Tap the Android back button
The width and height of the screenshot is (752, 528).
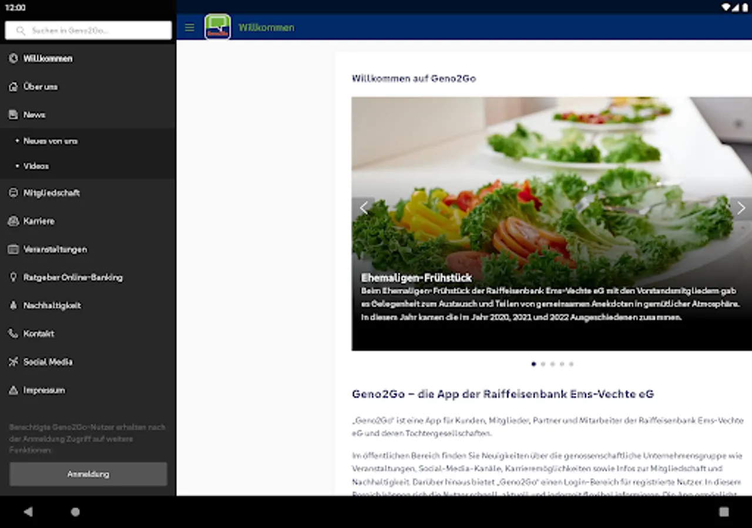pos(28,512)
